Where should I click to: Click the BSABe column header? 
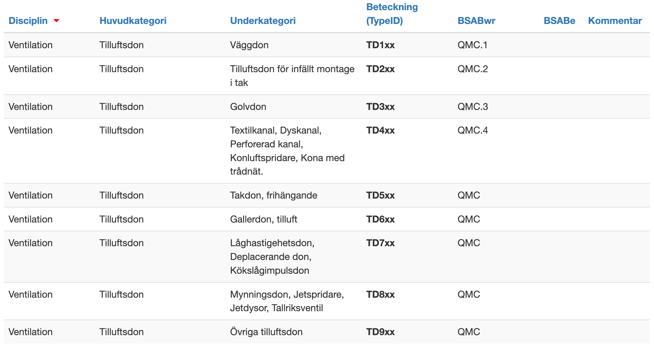[x=559, y=21]
